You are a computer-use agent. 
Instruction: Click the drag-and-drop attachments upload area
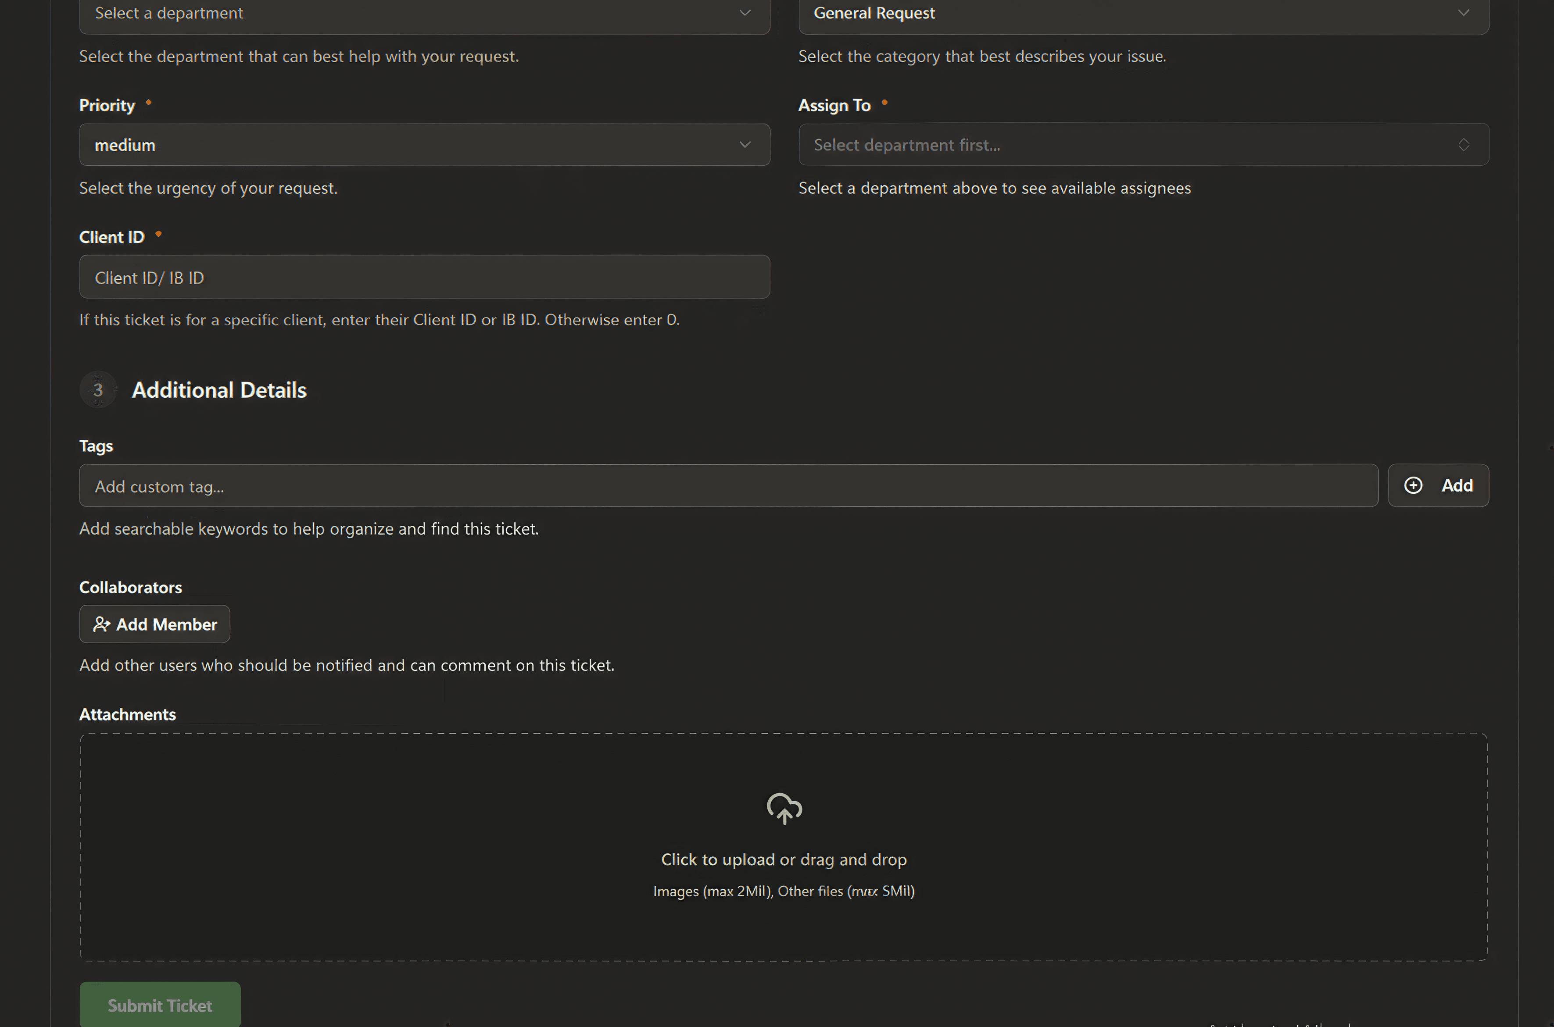coord(784,848)
